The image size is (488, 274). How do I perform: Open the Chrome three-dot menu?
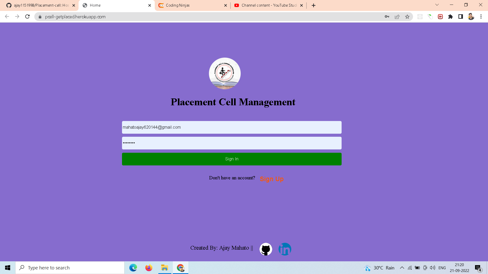click(481, 16)
